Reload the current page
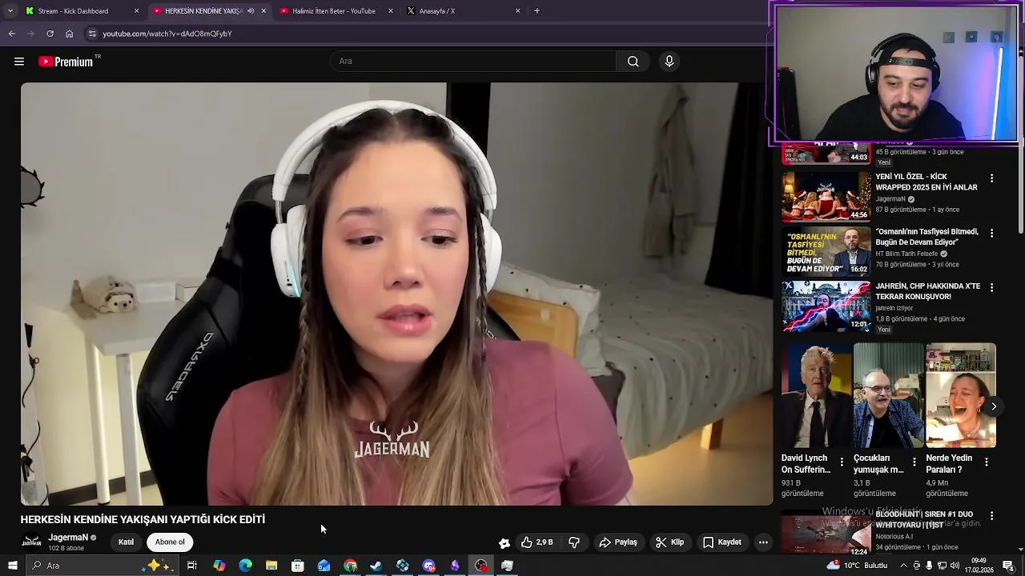Image resolution: width=1025 pixels, height=576 pixels. [50, 34]
